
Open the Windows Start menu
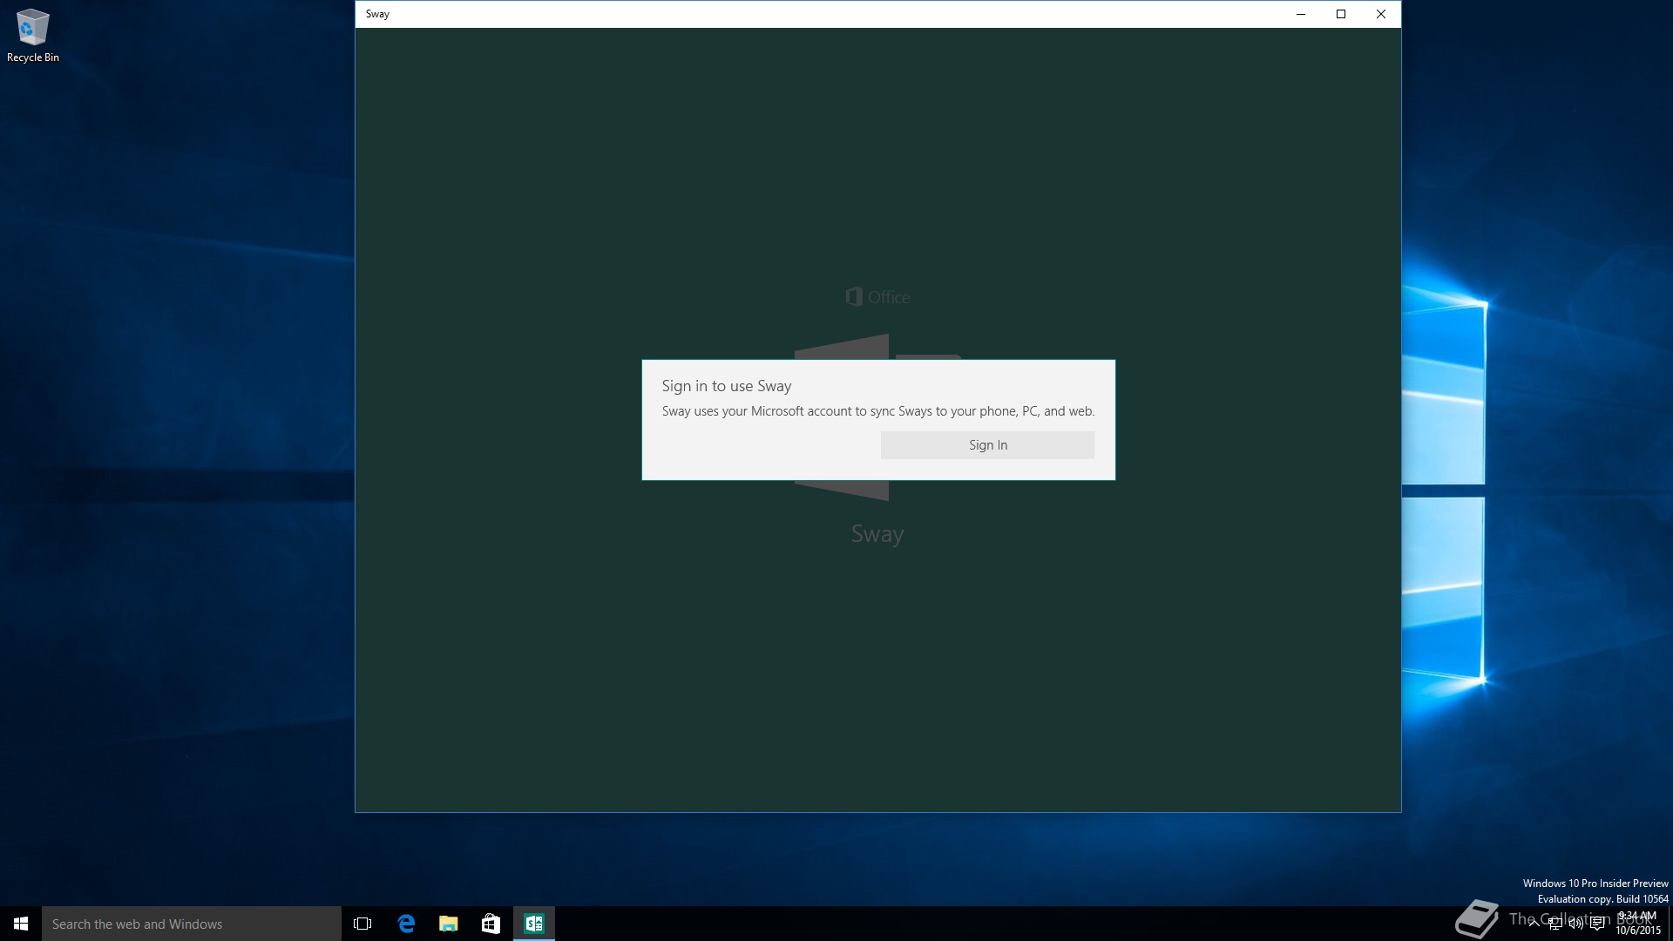(x=21, y=924)
